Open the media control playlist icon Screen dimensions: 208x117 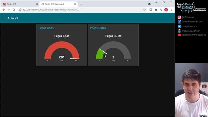[x=161, y=10]
